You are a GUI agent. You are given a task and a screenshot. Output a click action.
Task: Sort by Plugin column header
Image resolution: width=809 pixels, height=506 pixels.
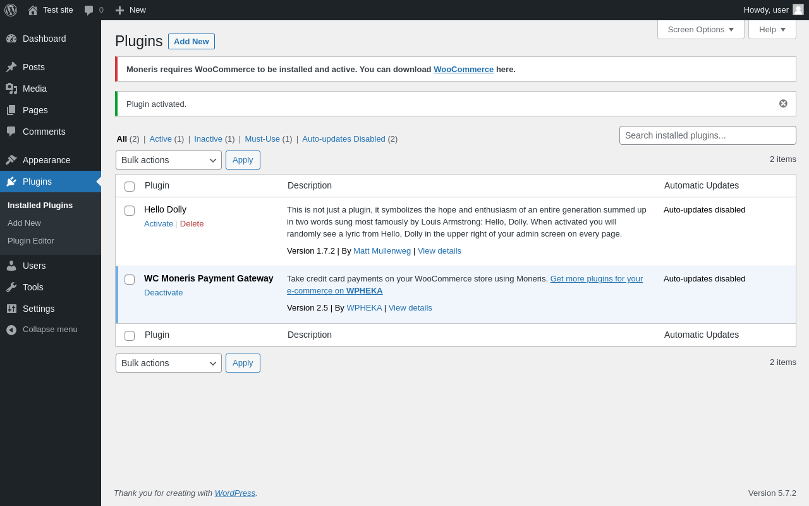157,185
